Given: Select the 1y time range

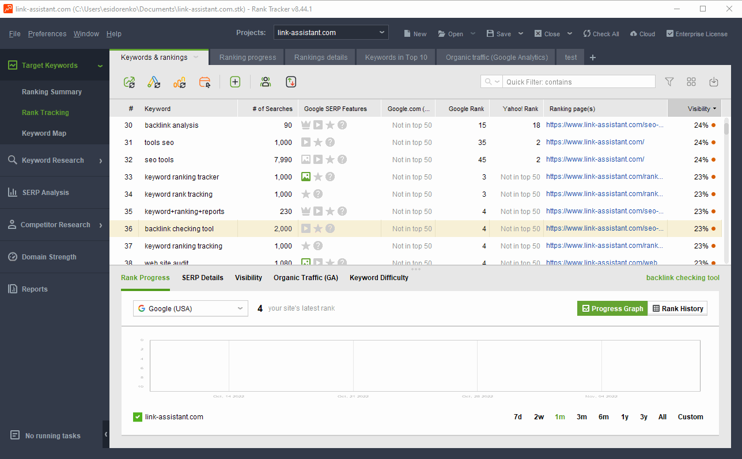Looking at the screenshot, I should (x=624, y=417).
